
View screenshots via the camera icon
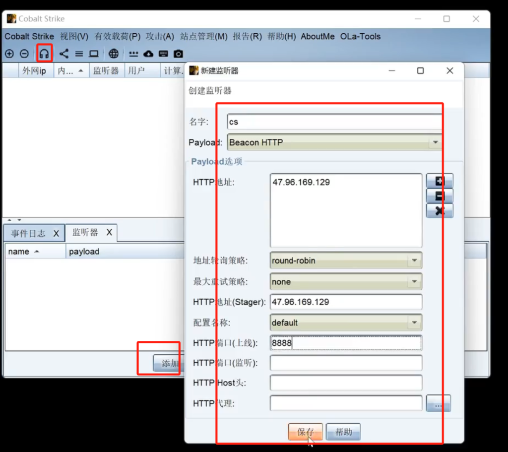coord(178,54)
